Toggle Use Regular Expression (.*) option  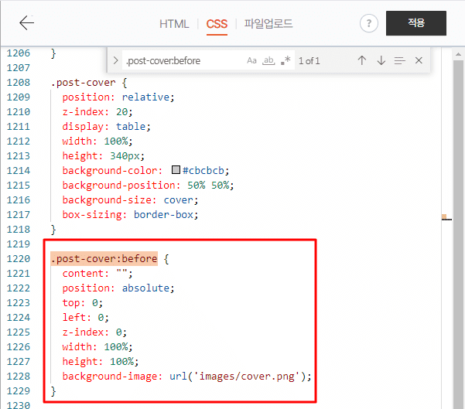click(x=285, y=61)
